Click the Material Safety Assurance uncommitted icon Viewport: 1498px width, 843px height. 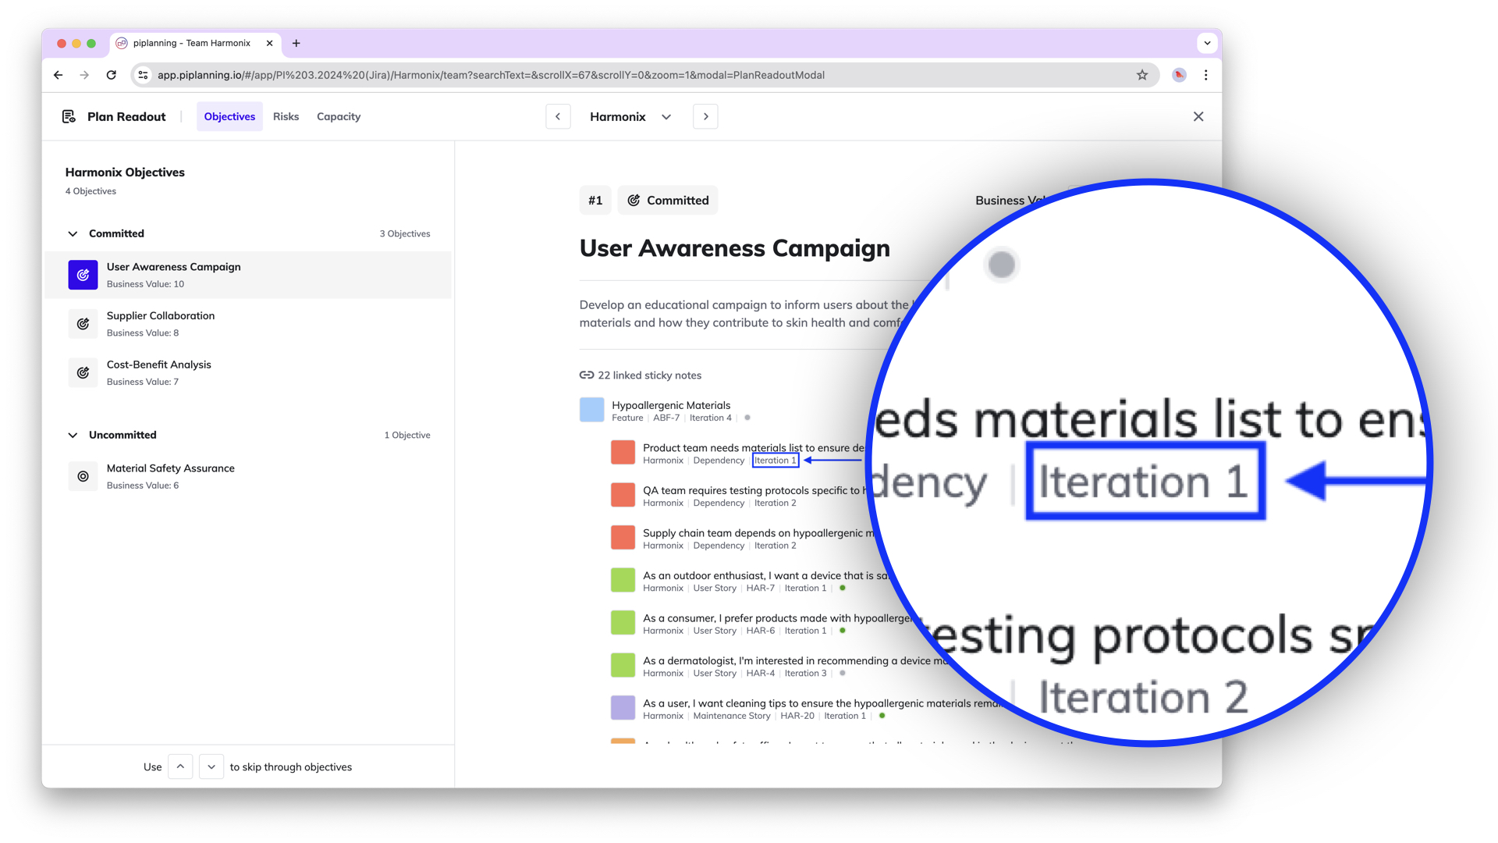click(x=83, y=476)
